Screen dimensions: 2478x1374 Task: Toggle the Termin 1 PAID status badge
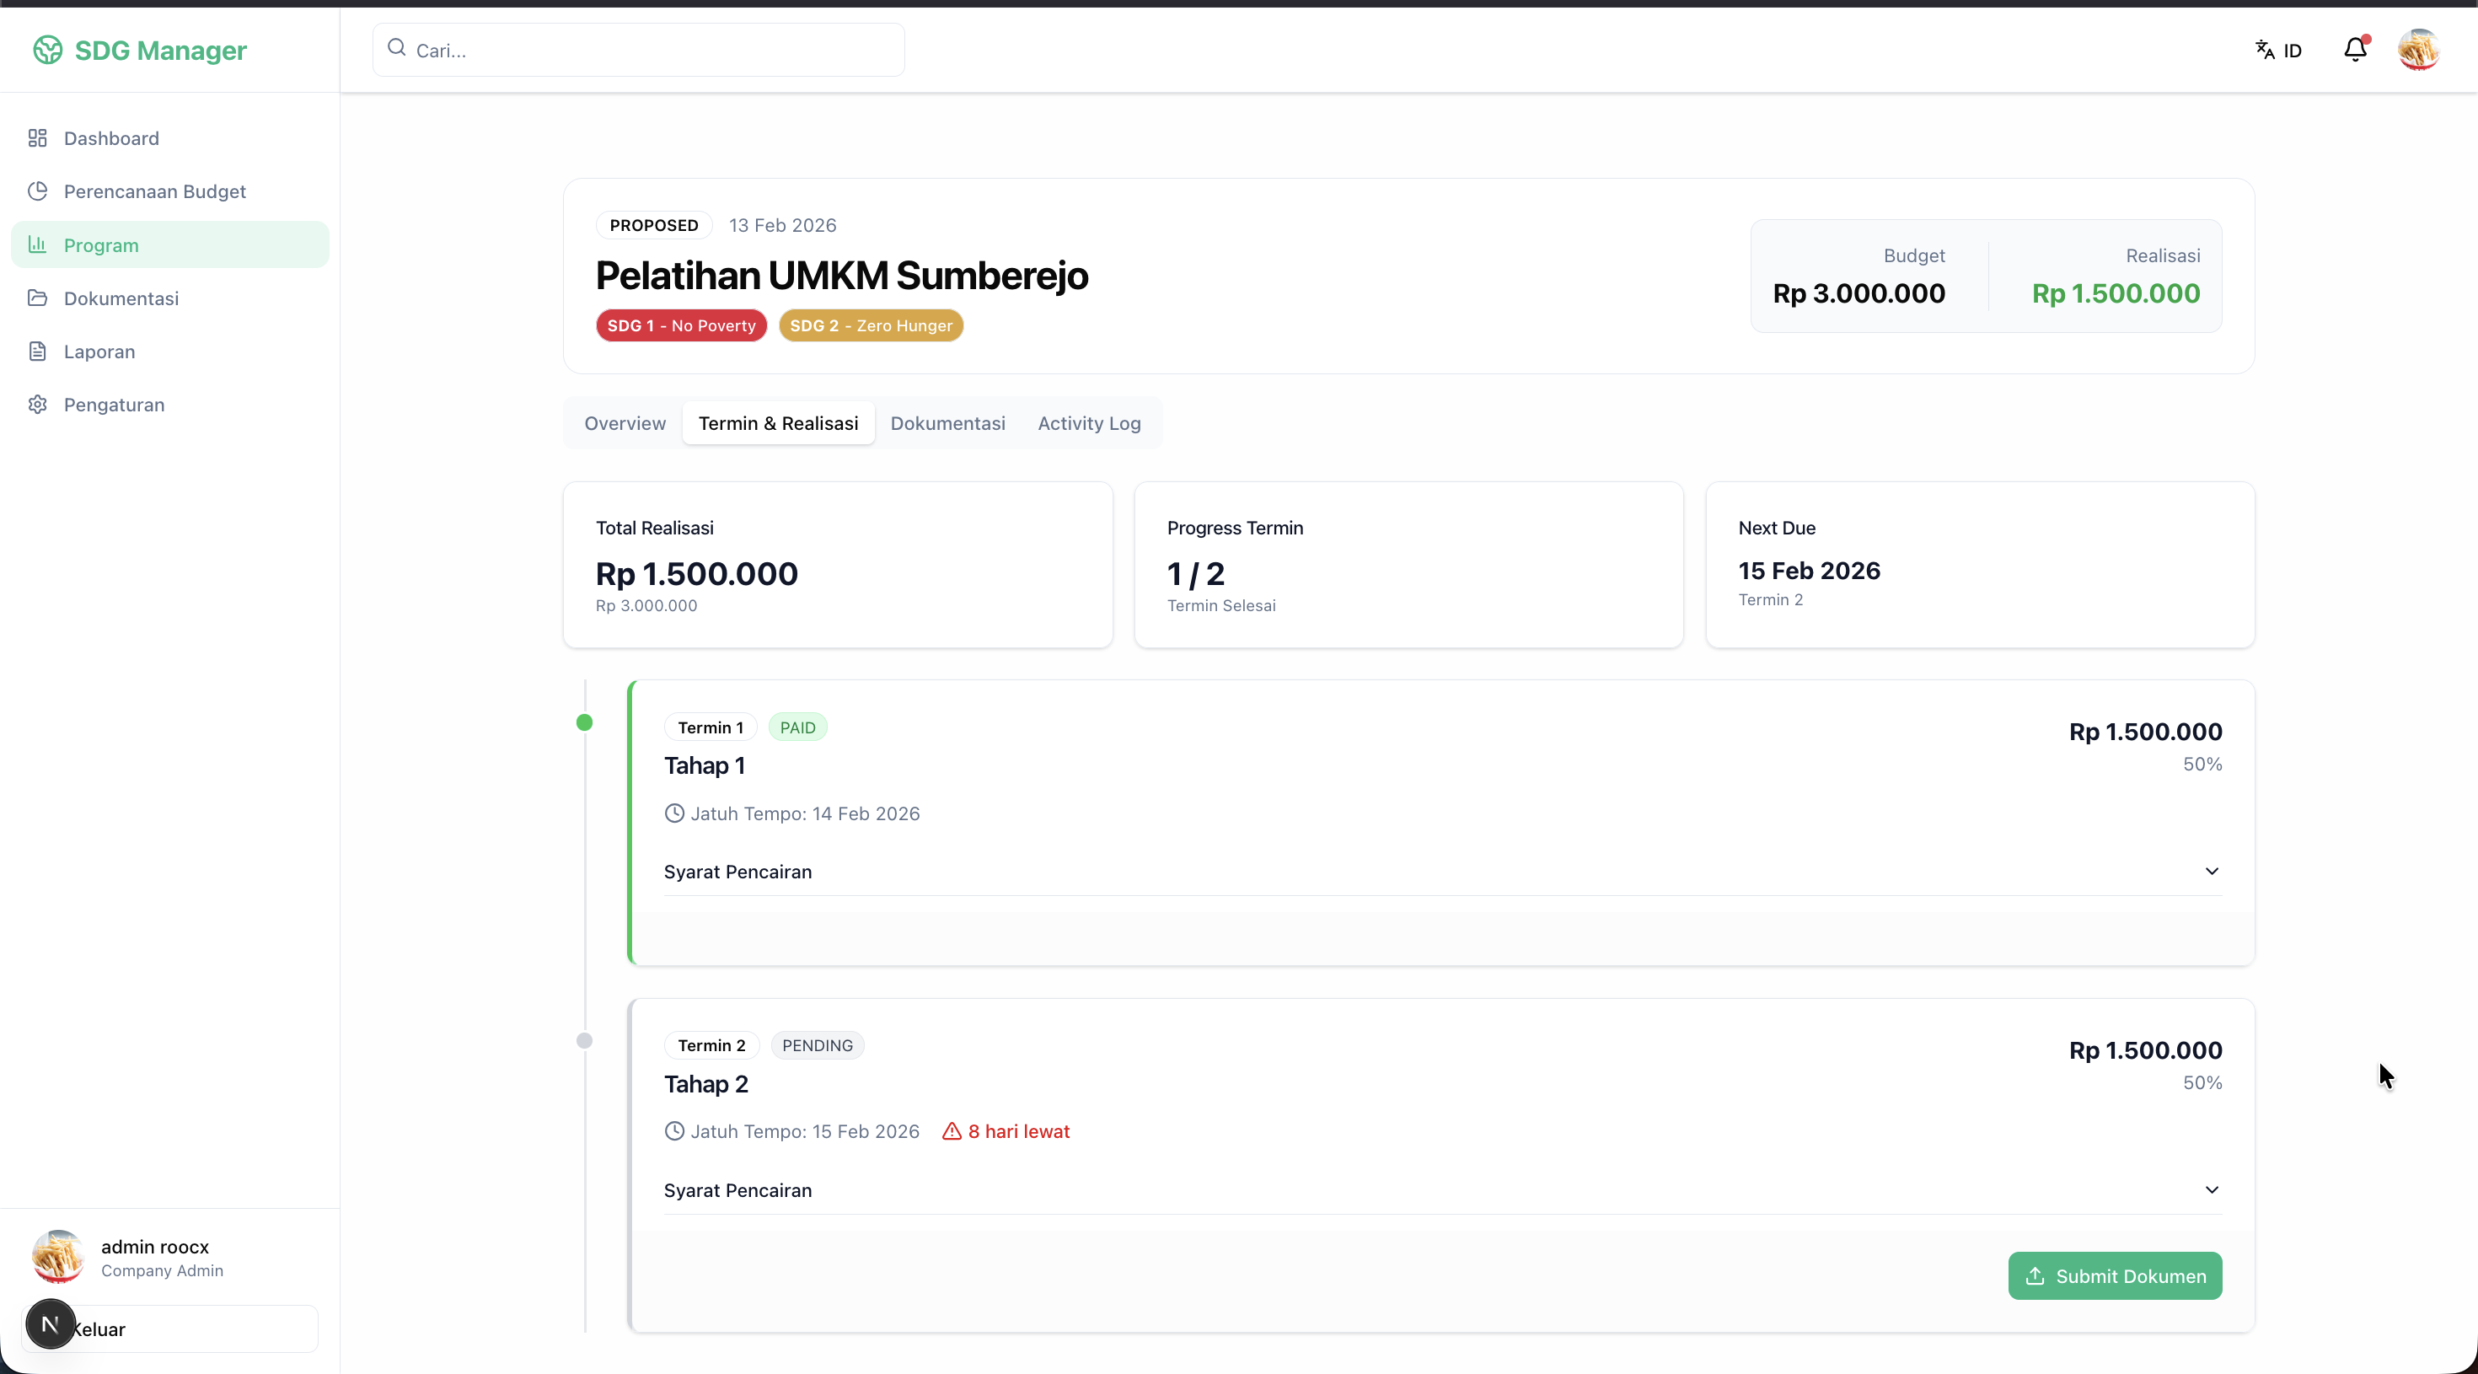tap(798, 727)
